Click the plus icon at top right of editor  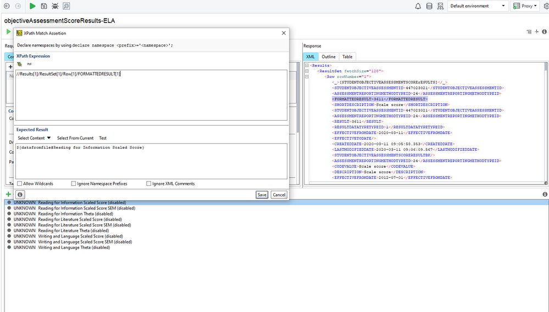coord(536,32)
